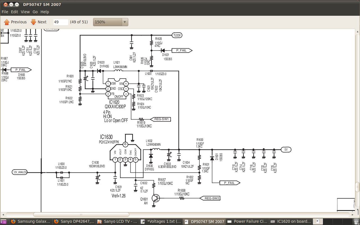Click the R1630 resistor label

point(200,140)
